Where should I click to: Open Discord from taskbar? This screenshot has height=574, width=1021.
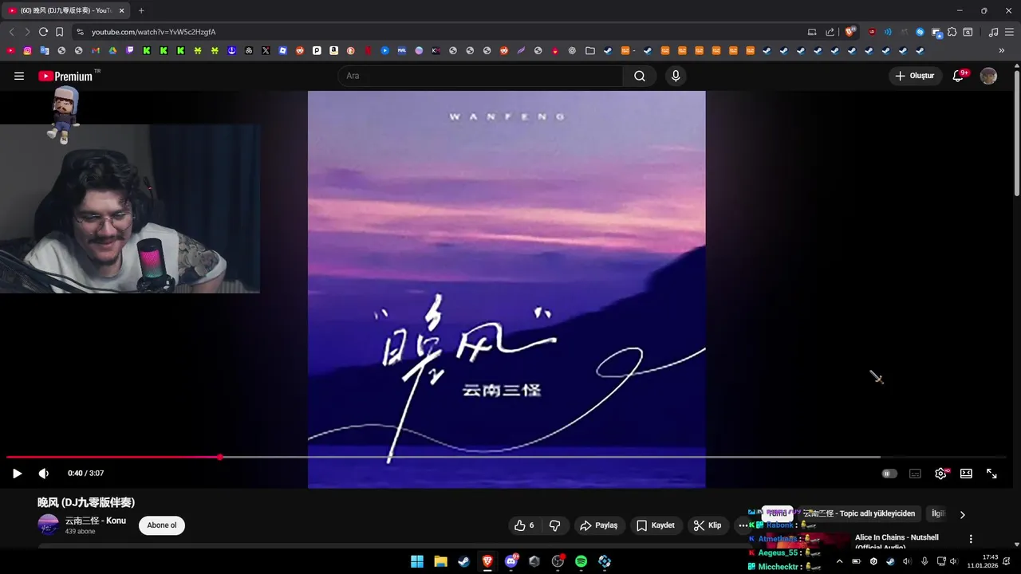point(511,561)
